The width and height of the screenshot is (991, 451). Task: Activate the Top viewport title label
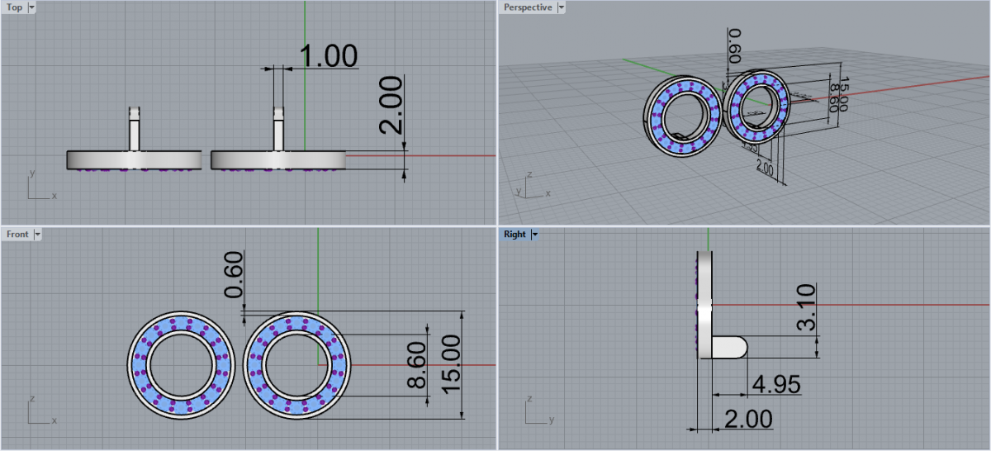15,7
